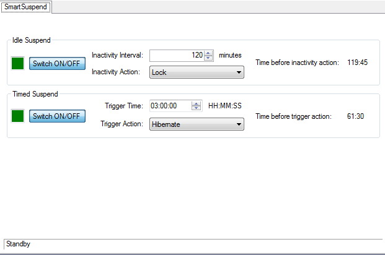Screen dimensions: 385x255
Task: Open the SmartSuspend tab
Action: point(26,7)
